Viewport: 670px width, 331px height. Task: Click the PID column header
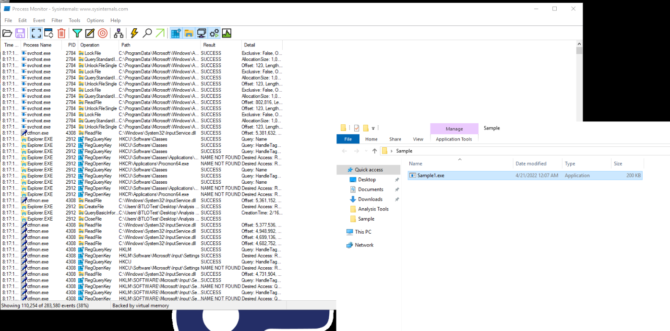(71, 45)
